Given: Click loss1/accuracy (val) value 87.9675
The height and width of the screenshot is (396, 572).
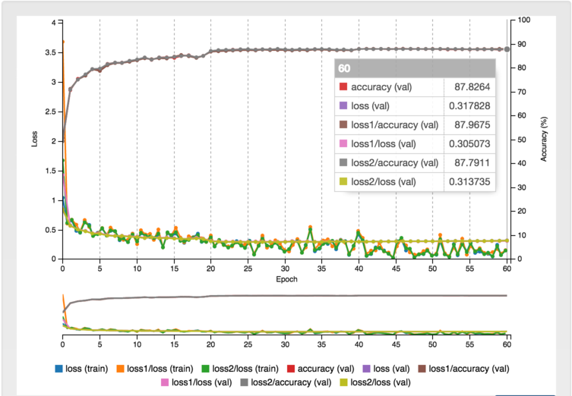Looking at the screenshot, I should [x=472, y=125].
